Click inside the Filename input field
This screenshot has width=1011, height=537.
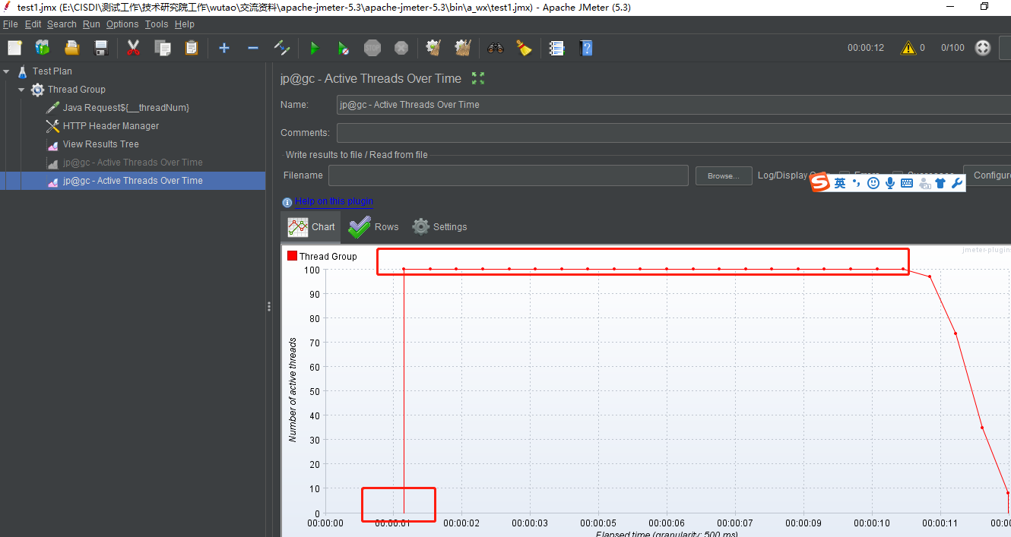pos(508,175)
